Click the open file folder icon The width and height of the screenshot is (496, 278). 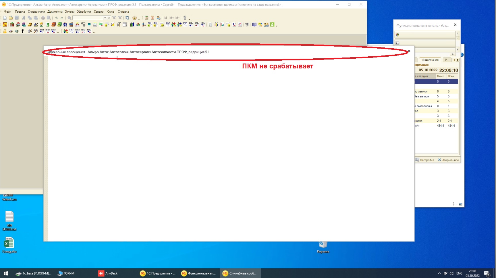11,18
